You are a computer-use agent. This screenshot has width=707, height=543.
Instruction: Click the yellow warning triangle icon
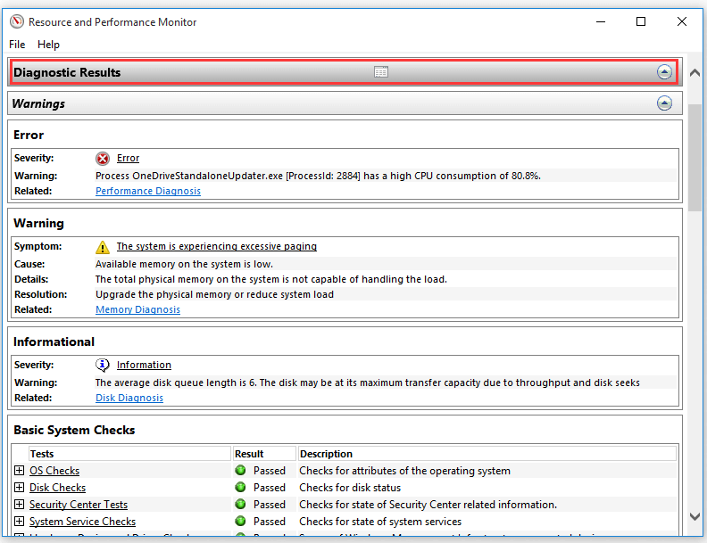point(103,247)
